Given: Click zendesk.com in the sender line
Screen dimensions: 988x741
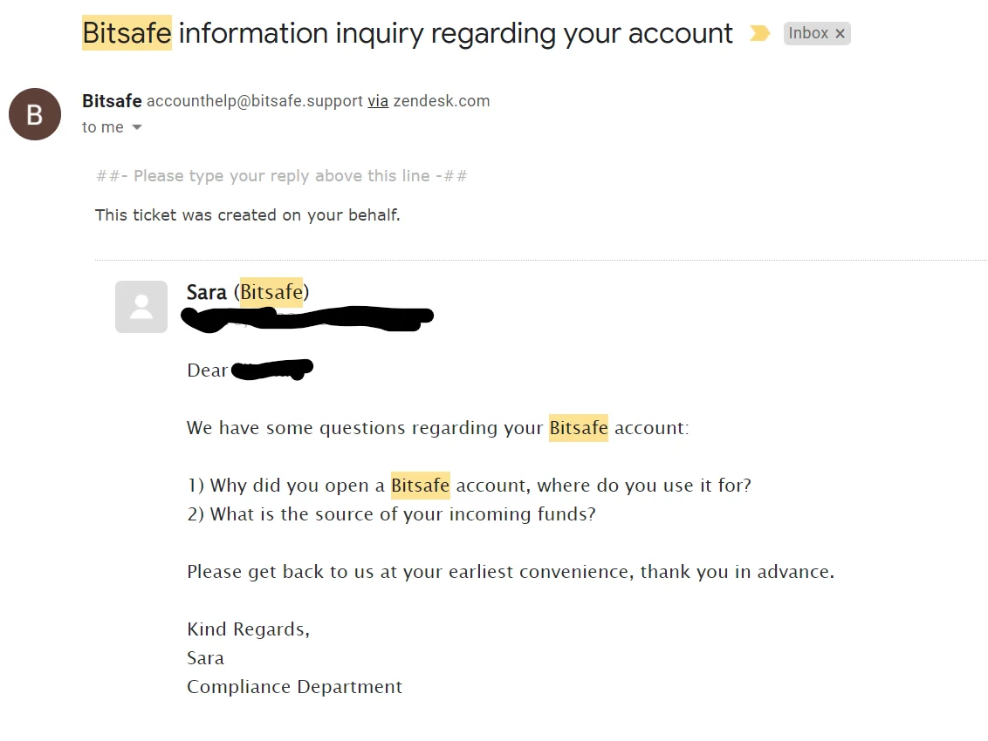Looking at the screenshot, I should coord(442,101).
